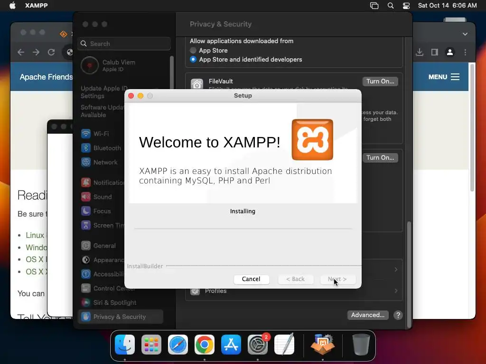Reload the page in Chrome window
Screen dimensions: 486x364
coord(51,52)
